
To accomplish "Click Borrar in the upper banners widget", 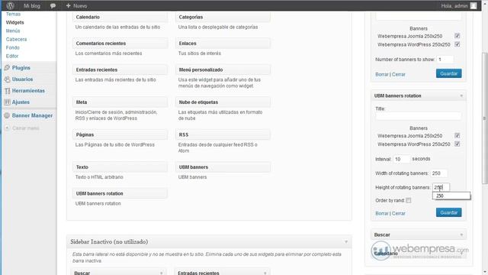I will [382, 75].
